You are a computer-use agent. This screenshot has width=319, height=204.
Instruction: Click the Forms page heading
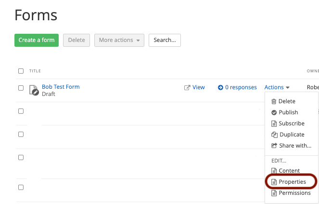click(x=36, y=15)
